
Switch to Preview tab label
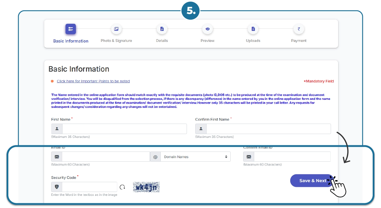207,41
